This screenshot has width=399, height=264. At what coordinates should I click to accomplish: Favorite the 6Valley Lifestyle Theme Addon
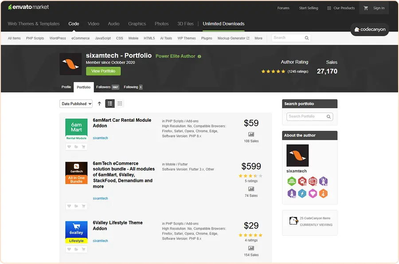69,249
